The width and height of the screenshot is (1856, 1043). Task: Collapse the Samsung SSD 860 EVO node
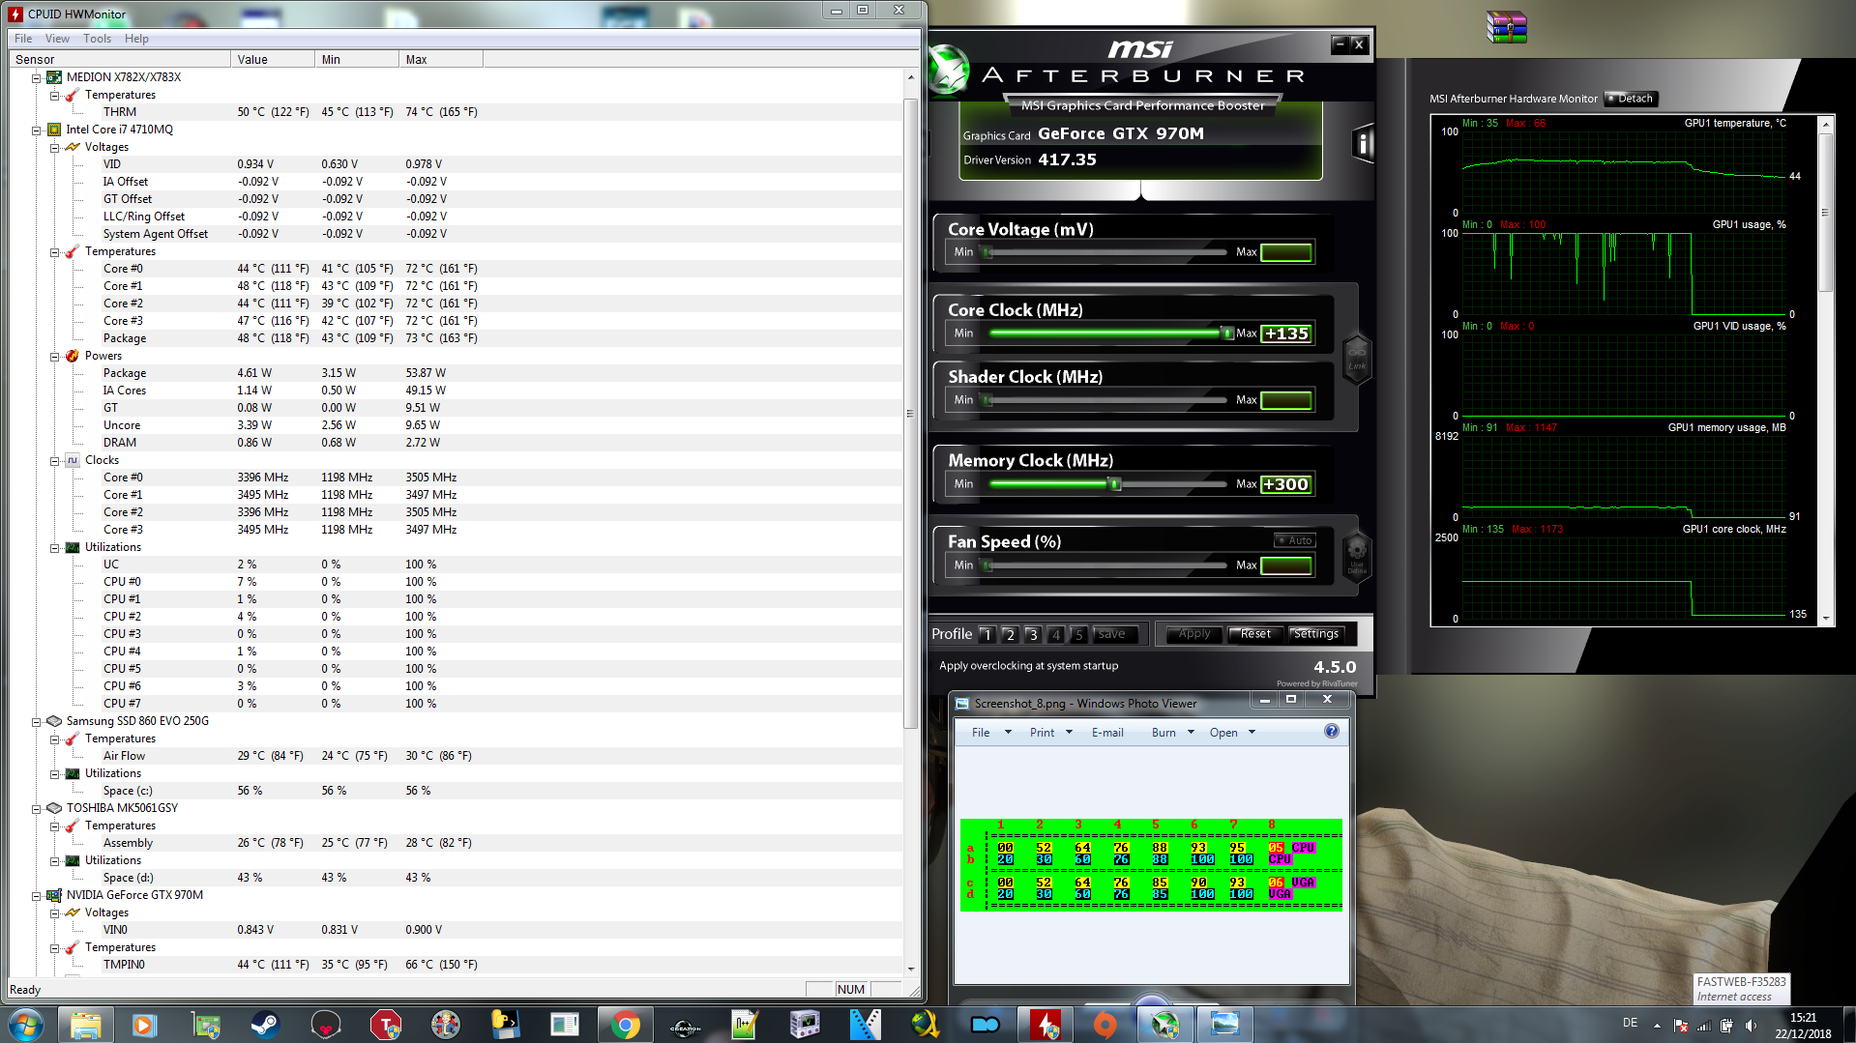tap(37, 721)
